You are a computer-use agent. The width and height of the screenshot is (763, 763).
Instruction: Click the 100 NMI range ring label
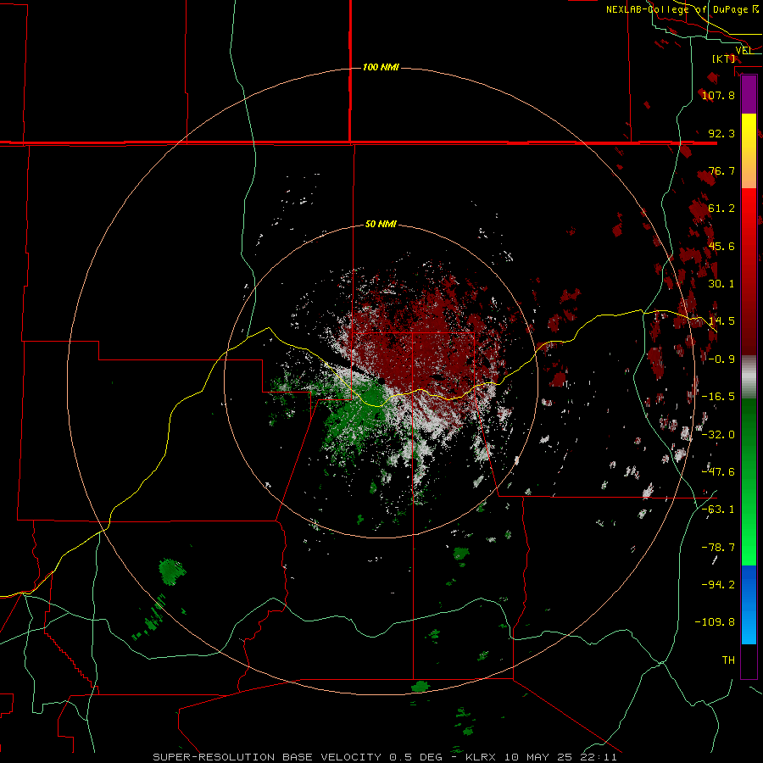point(381,67)
